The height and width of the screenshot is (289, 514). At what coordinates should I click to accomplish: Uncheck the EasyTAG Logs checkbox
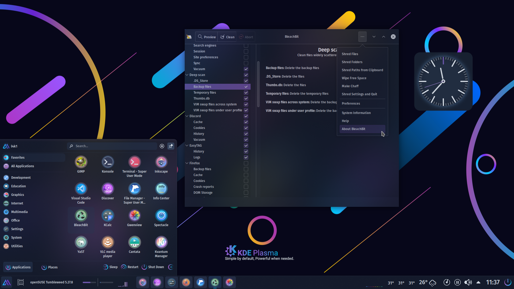tap(246, 157)
